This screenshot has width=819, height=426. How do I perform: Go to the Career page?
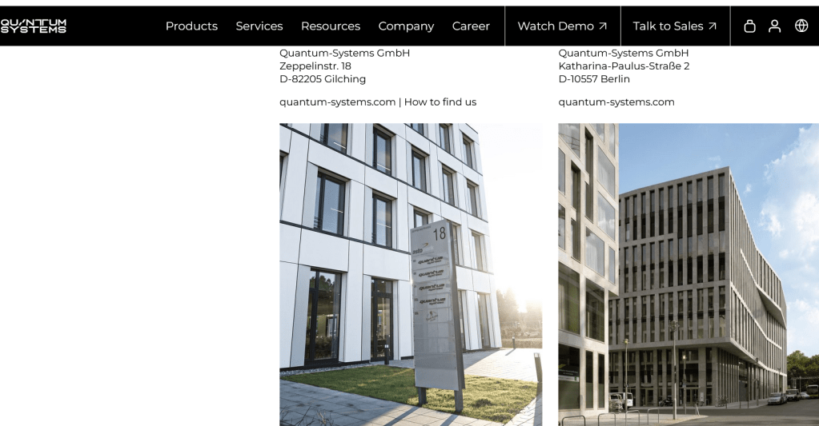(471, 26)
